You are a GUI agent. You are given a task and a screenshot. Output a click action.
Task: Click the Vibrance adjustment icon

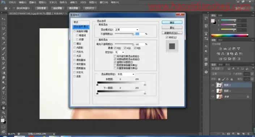pos(239,48)
